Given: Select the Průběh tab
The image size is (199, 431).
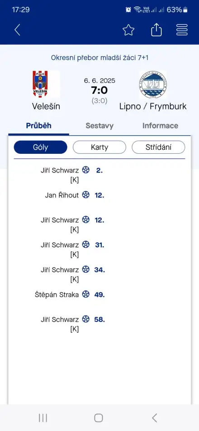Looking at the screenshot, I should point(39,126).
